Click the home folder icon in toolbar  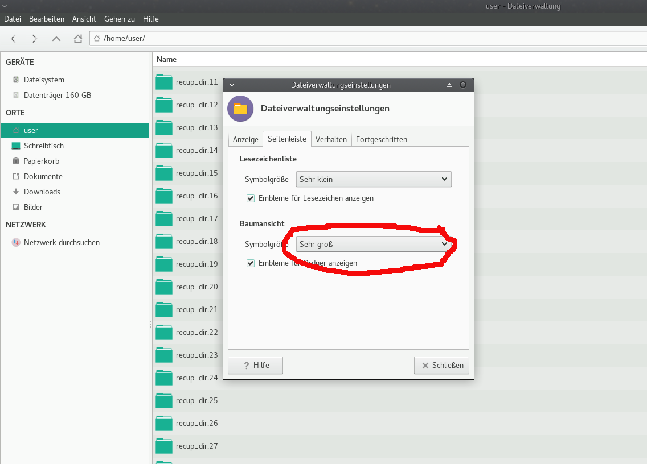click(x=78, y=39)
